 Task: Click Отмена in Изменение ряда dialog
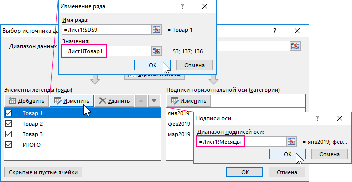click(194, 65)
